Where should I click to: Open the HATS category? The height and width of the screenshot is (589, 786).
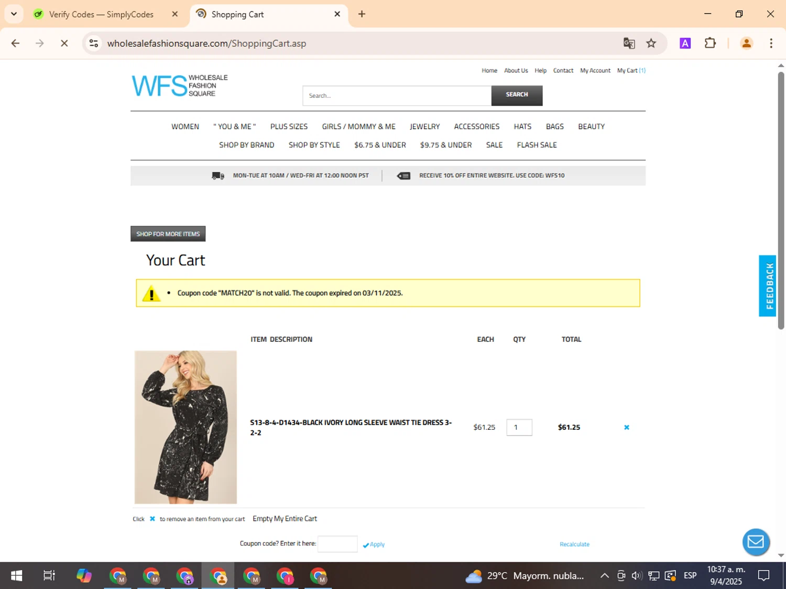point(522,127)
